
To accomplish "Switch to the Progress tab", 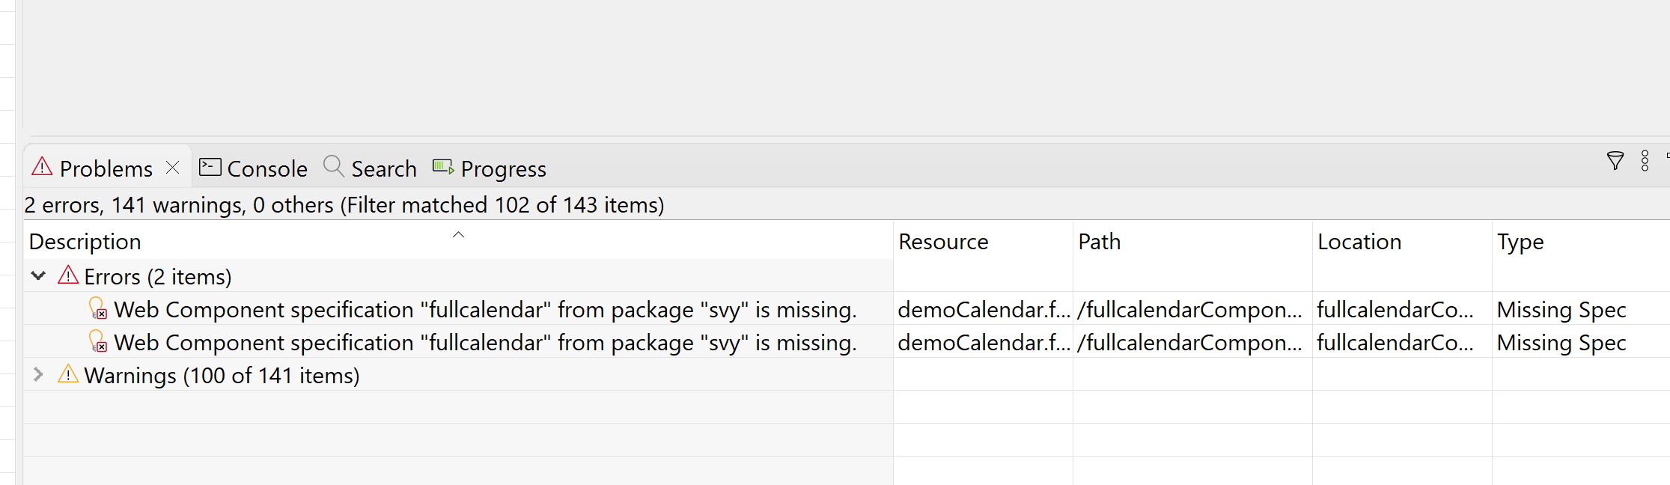I will point(490,168).
